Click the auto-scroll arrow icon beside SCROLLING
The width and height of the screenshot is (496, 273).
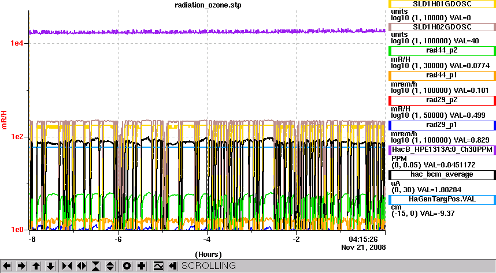tap(172, 266)
